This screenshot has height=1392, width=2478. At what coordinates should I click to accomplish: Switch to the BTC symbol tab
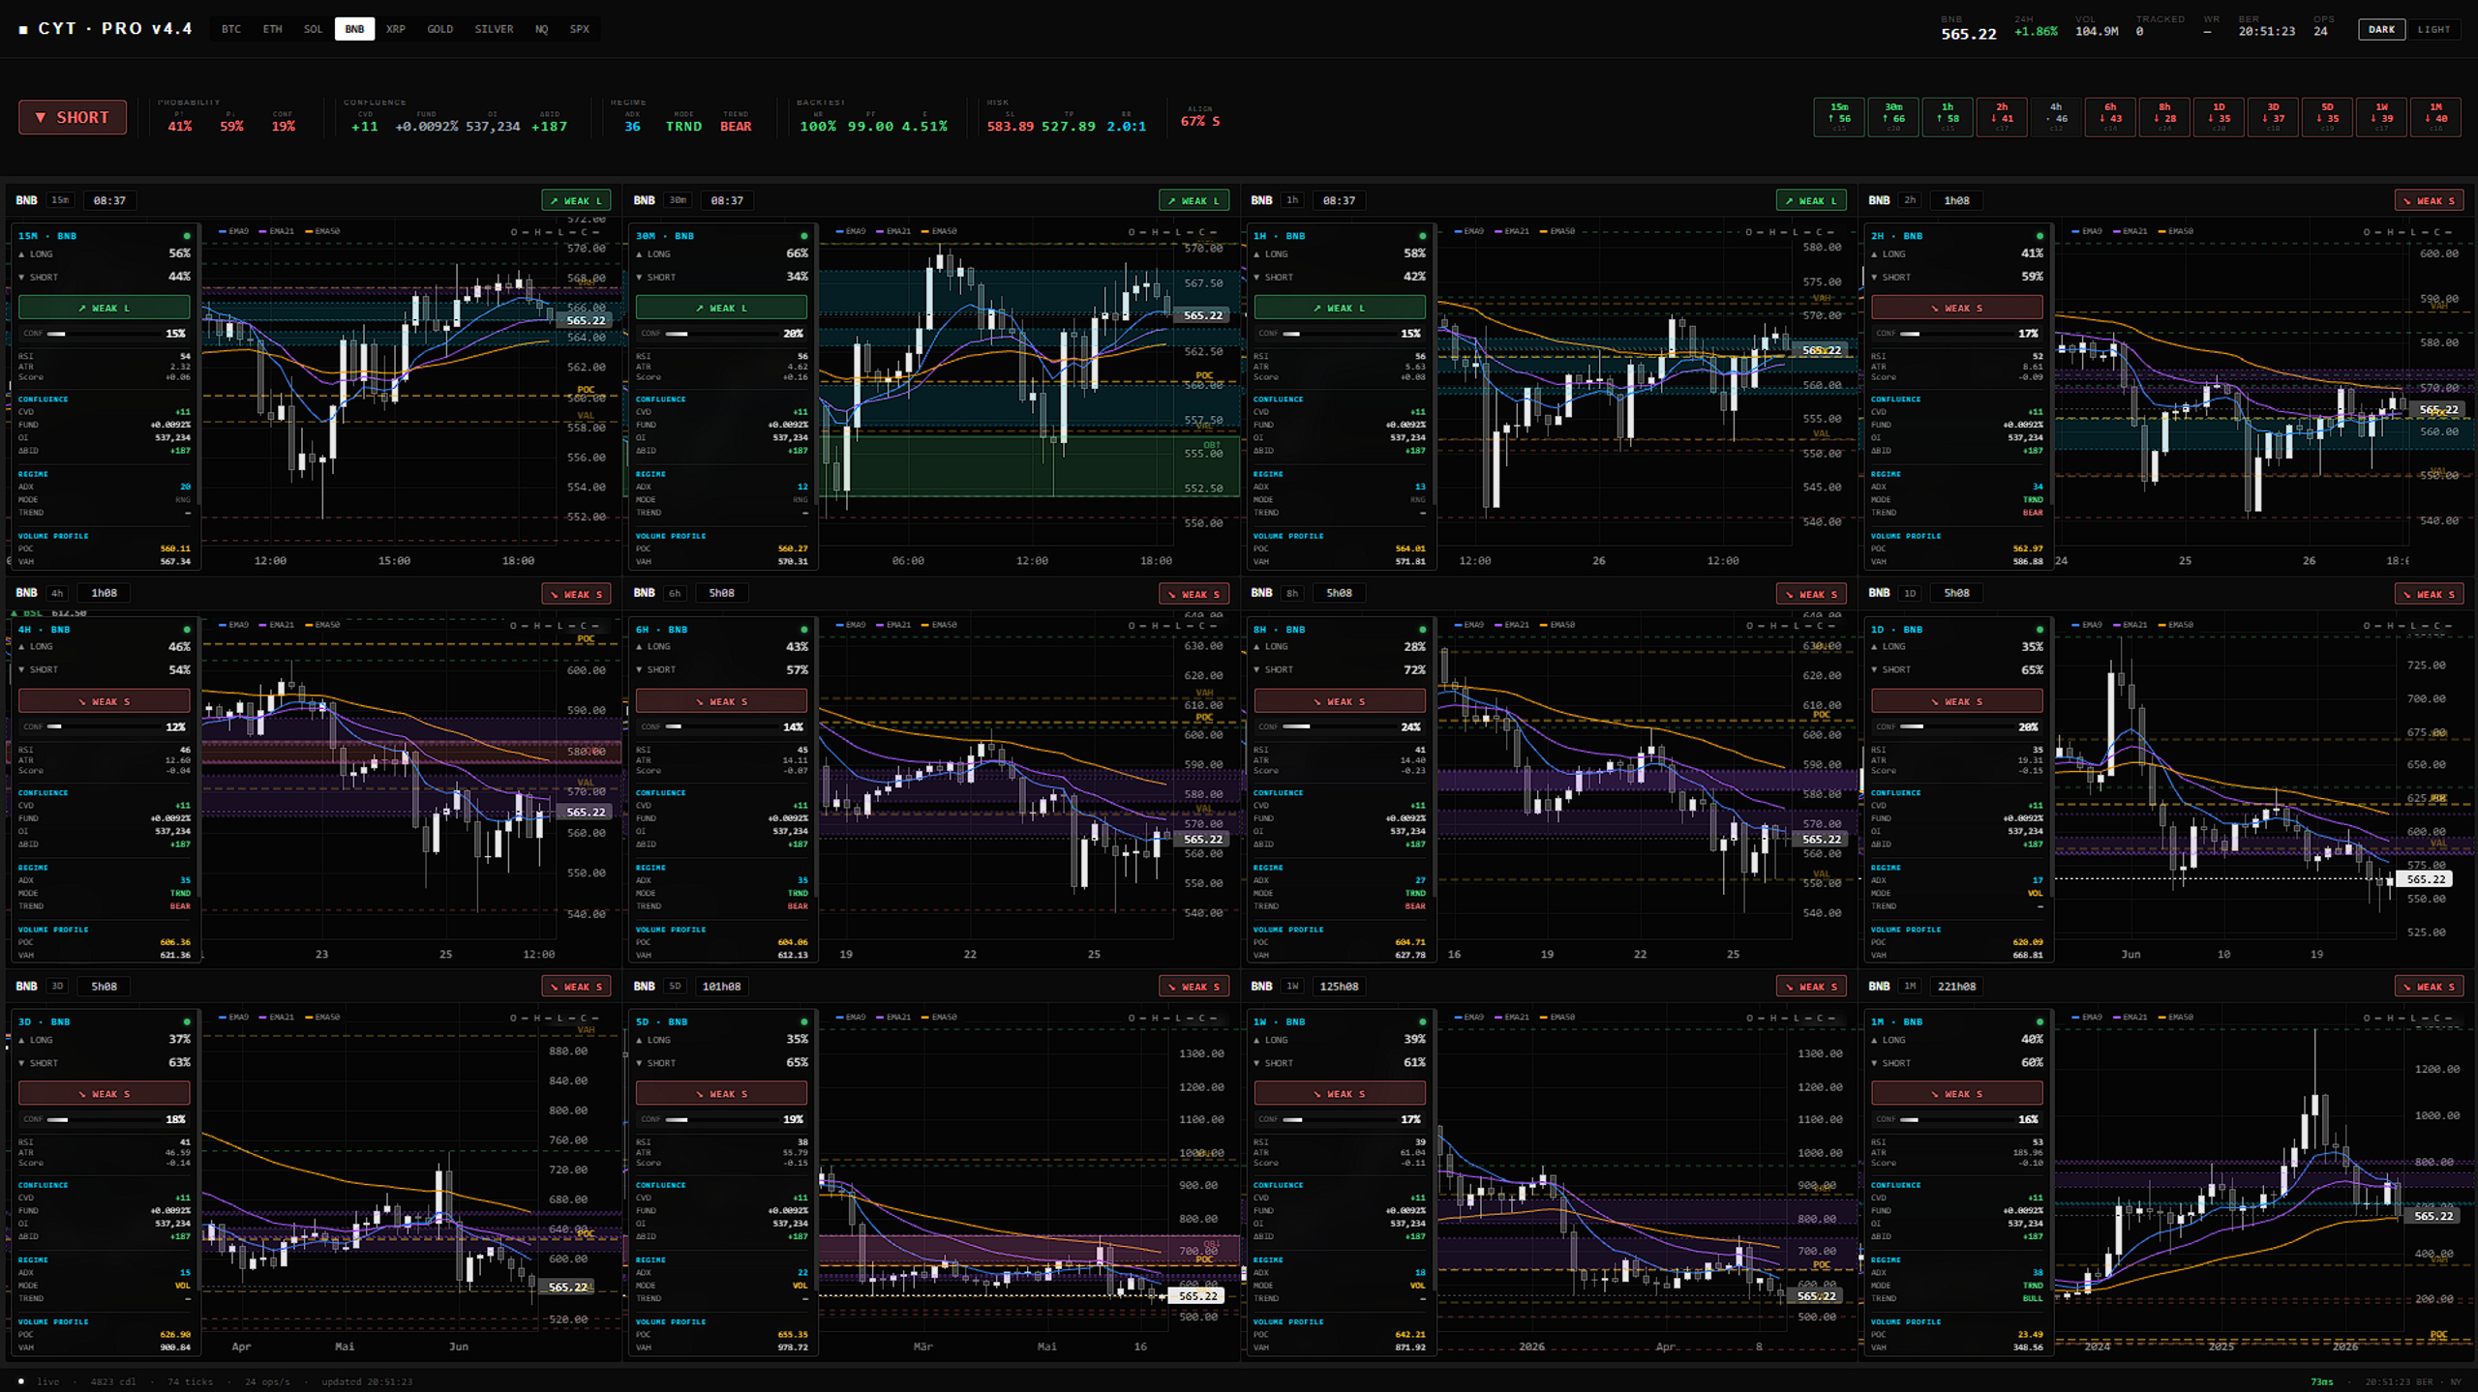(231, 29)
